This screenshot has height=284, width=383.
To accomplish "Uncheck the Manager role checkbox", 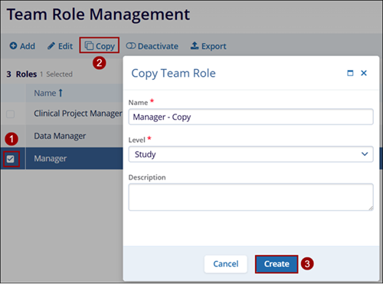I will (11, 159).
